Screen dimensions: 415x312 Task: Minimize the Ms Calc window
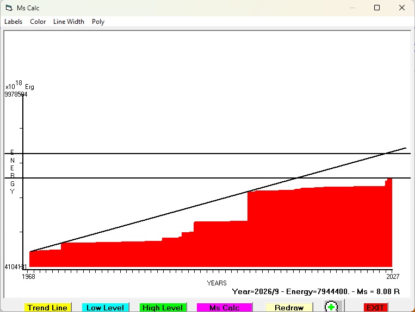(x=352, y=8)
